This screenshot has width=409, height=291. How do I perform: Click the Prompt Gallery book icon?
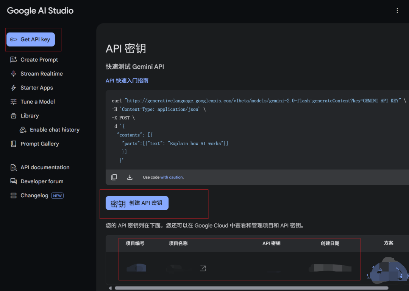coord(14,144)
